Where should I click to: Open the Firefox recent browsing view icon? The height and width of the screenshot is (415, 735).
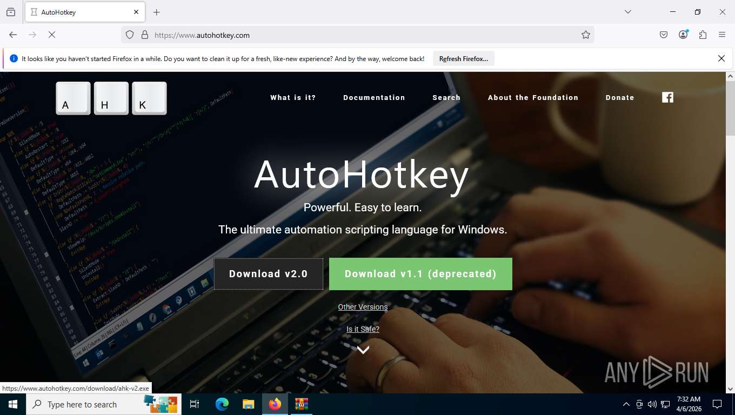click(11, 12)
